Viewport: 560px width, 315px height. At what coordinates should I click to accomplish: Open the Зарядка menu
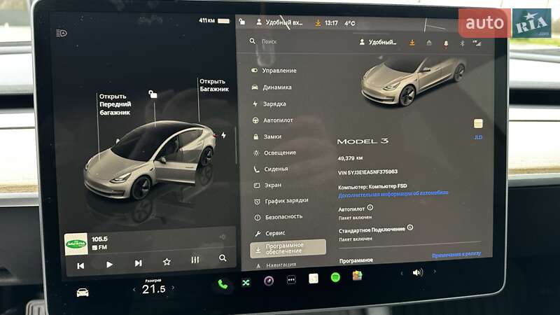(x=269, y=104)
